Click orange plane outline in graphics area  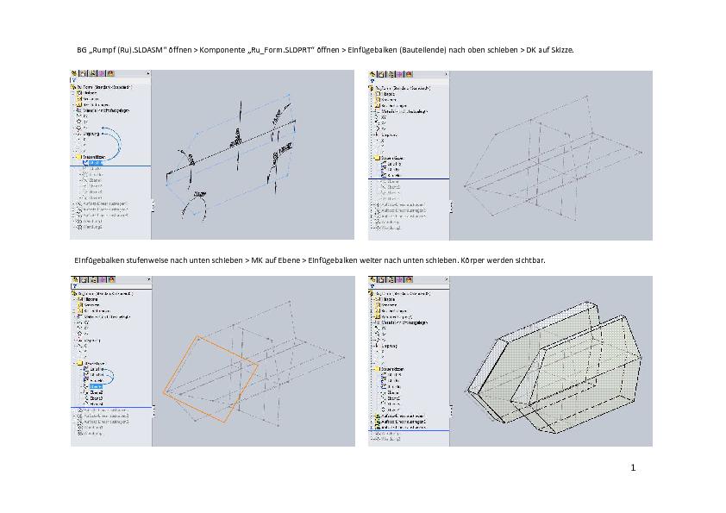point(210,378)
